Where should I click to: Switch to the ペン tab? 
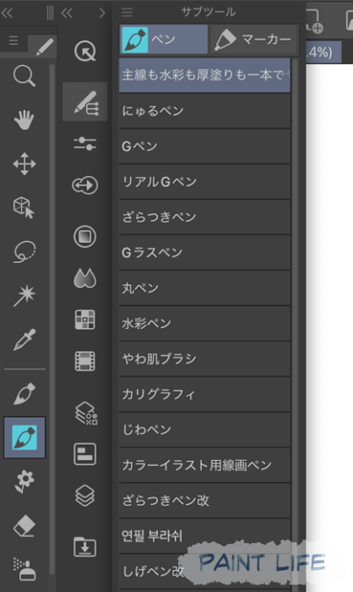click(164, 39)
